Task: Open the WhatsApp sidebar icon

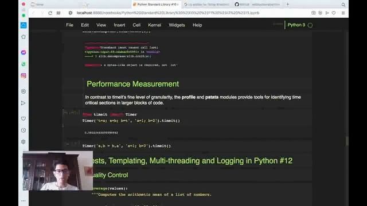Action: pyautogui.click(x=24, y=64)
